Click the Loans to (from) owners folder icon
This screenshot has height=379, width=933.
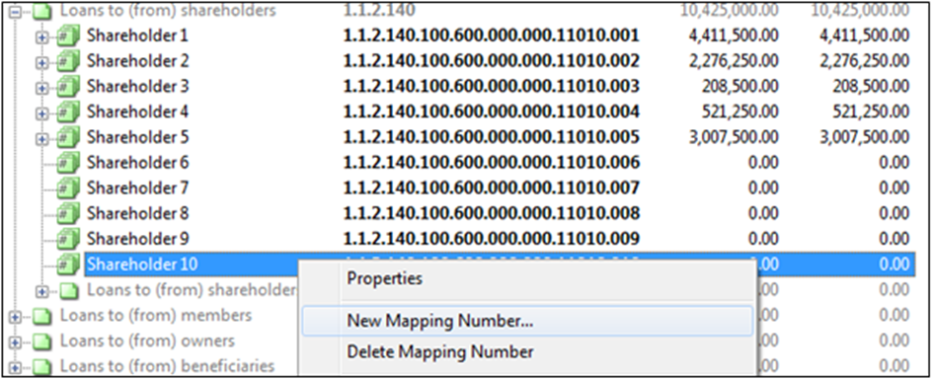(x=41, y=341)
